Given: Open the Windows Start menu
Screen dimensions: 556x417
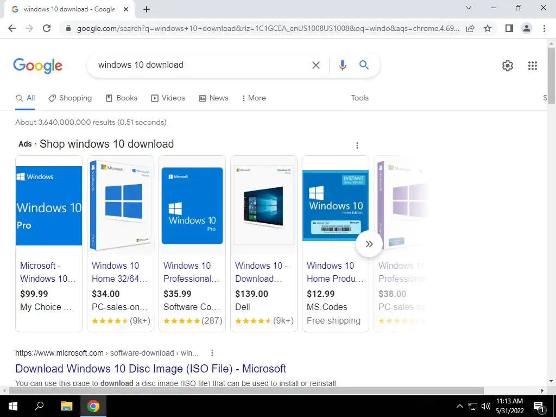Looking at the screenshot, I should point(13,406).
